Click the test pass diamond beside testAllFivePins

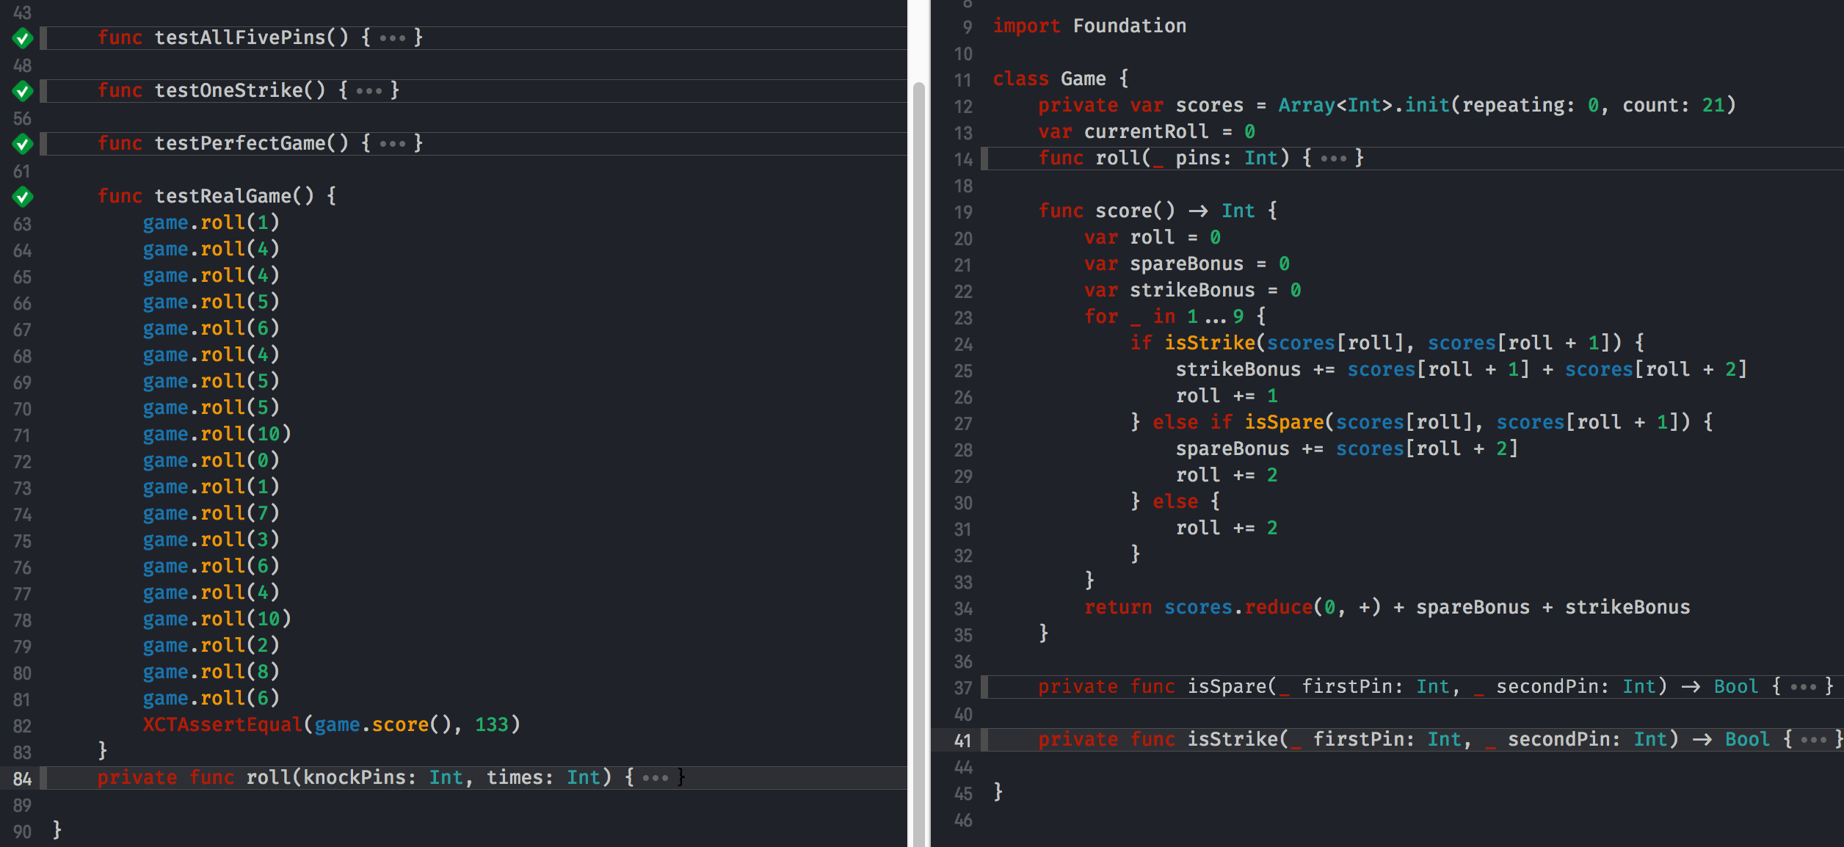(23, 38)
